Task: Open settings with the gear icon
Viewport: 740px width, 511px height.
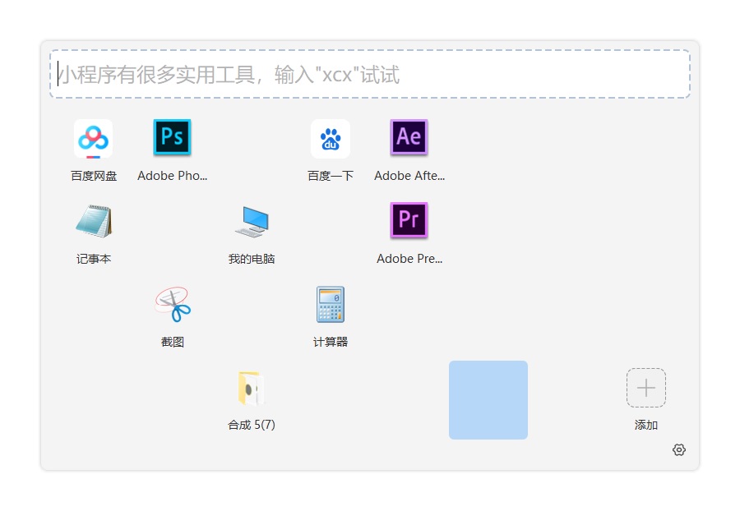Action: pos(679,449)
